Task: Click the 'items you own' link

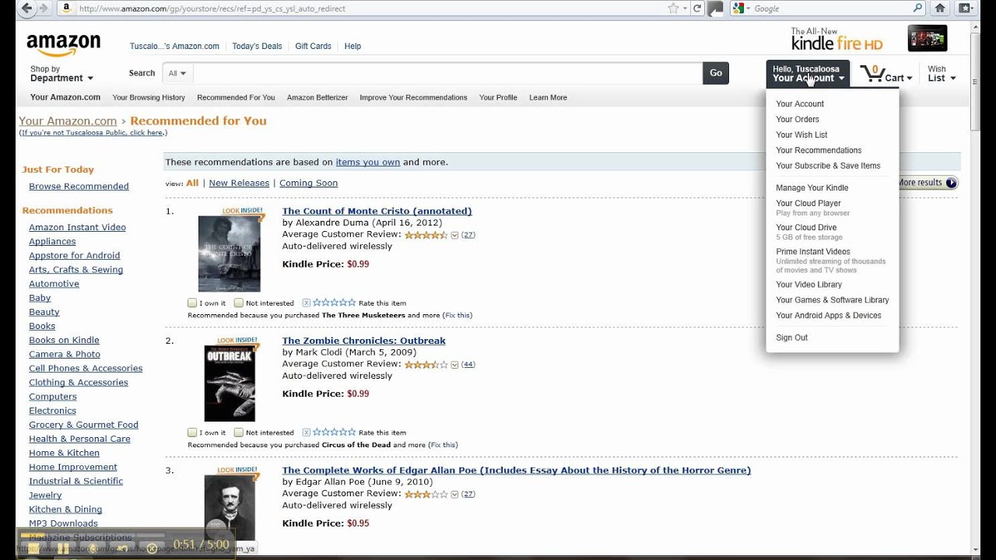Action: coord(367,162)
